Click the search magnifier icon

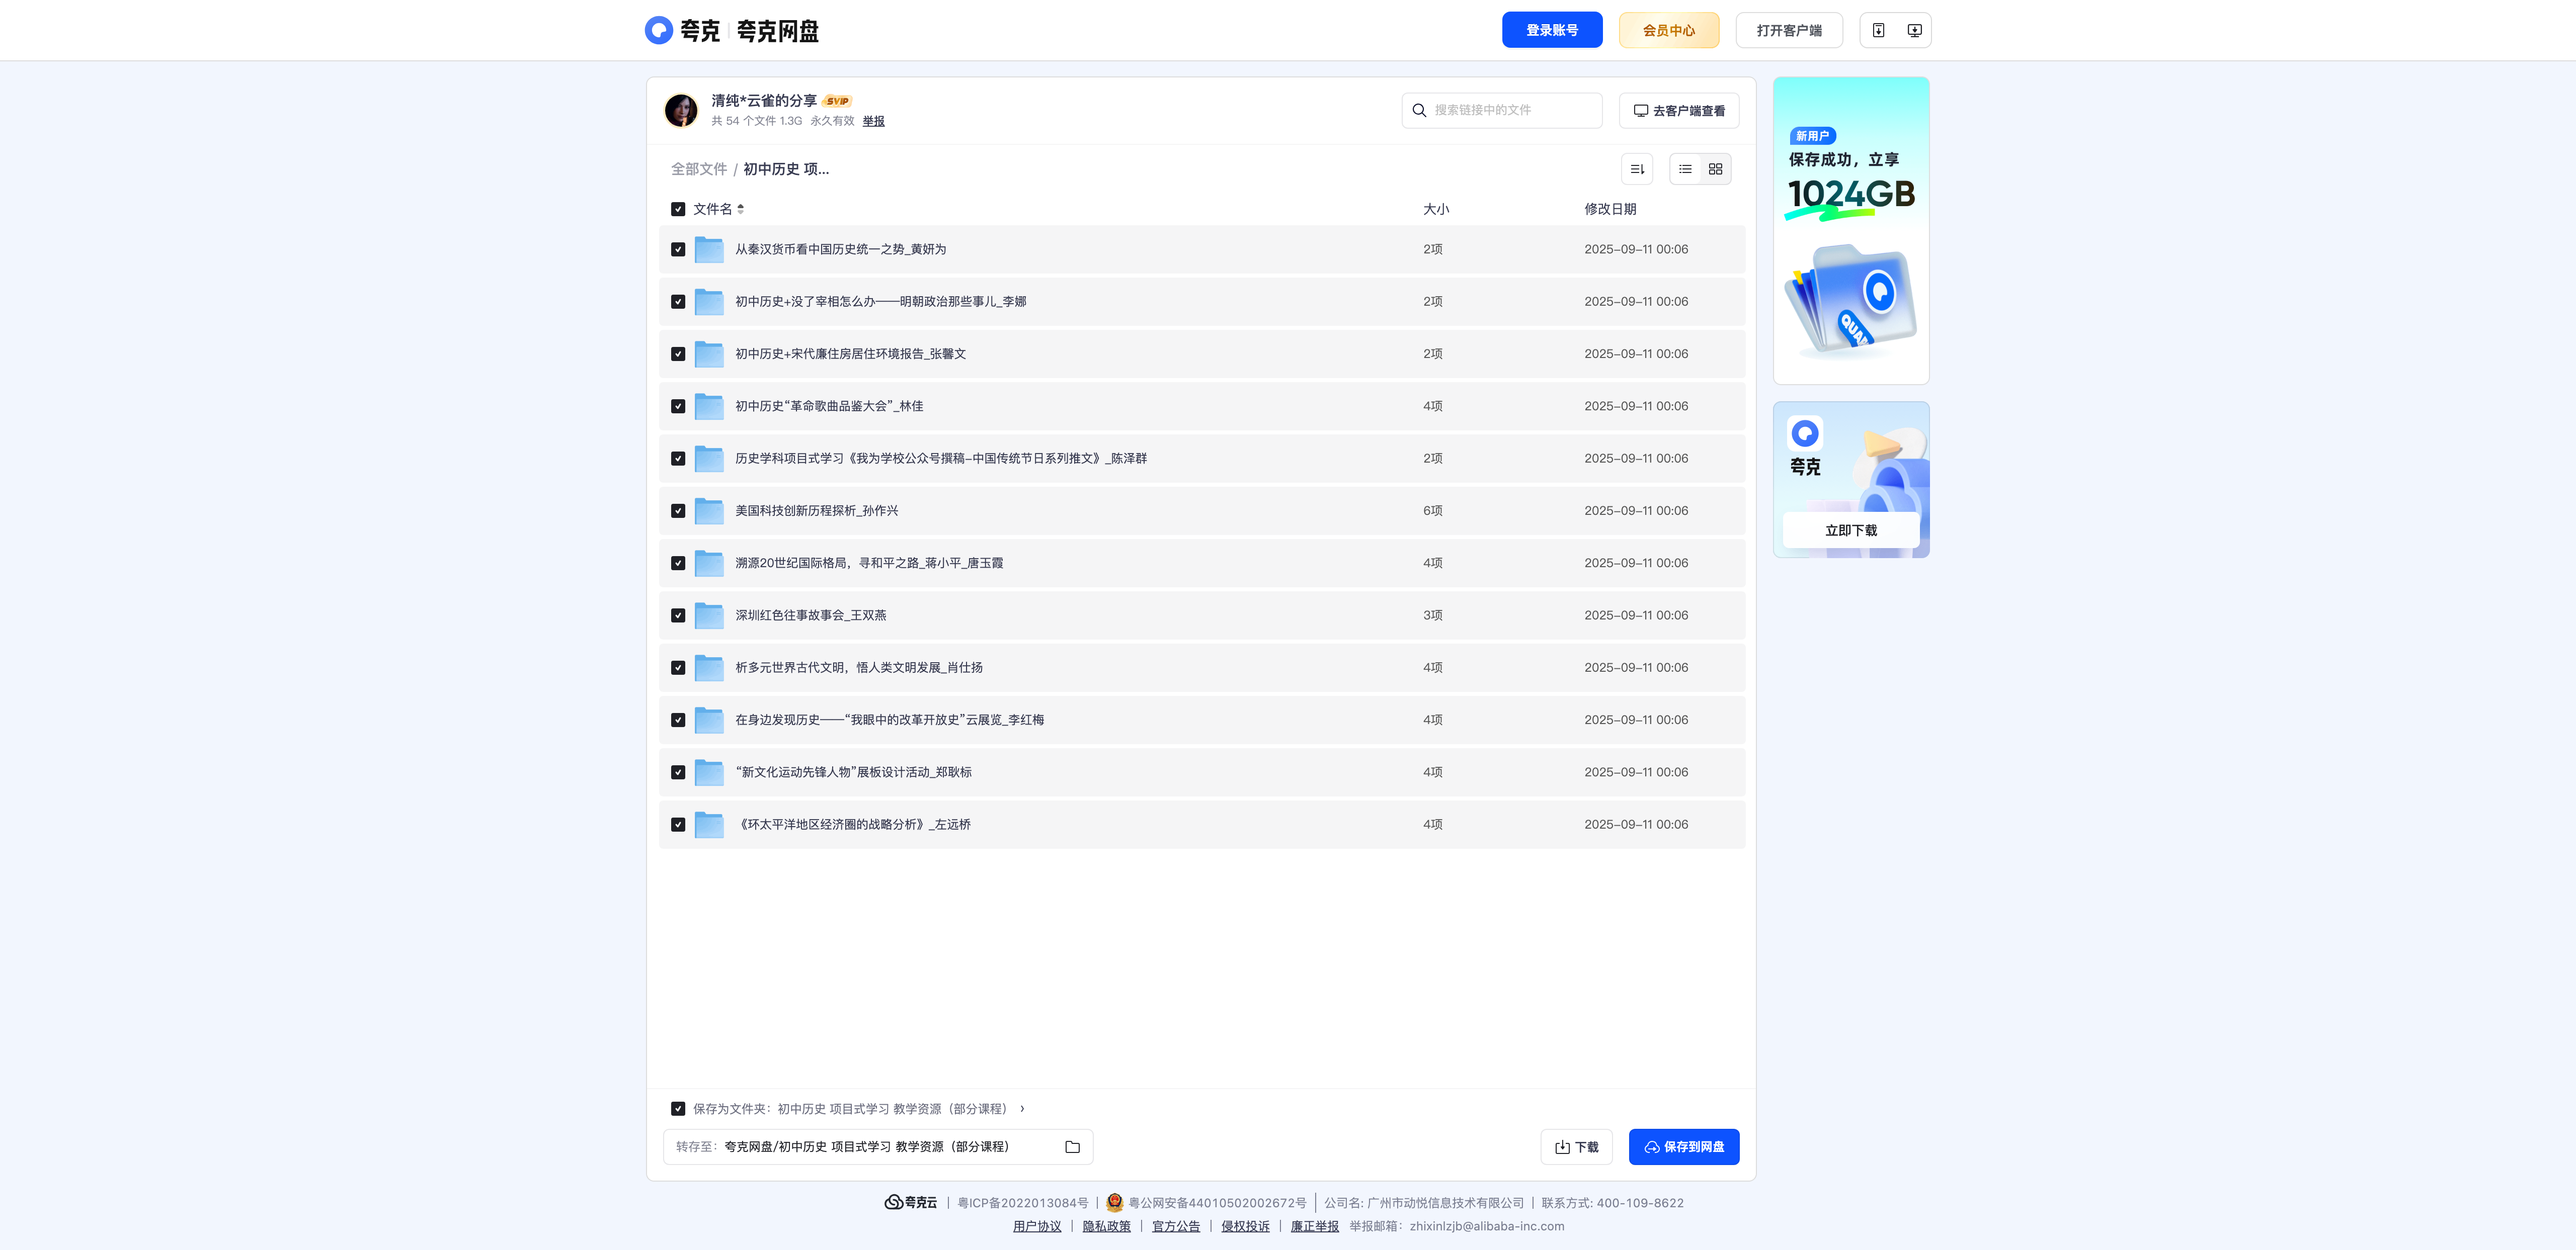tap(1419, 110)
